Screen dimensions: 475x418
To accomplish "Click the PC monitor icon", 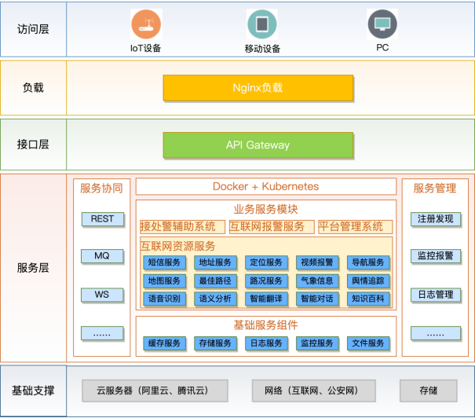I will point(382,24).
